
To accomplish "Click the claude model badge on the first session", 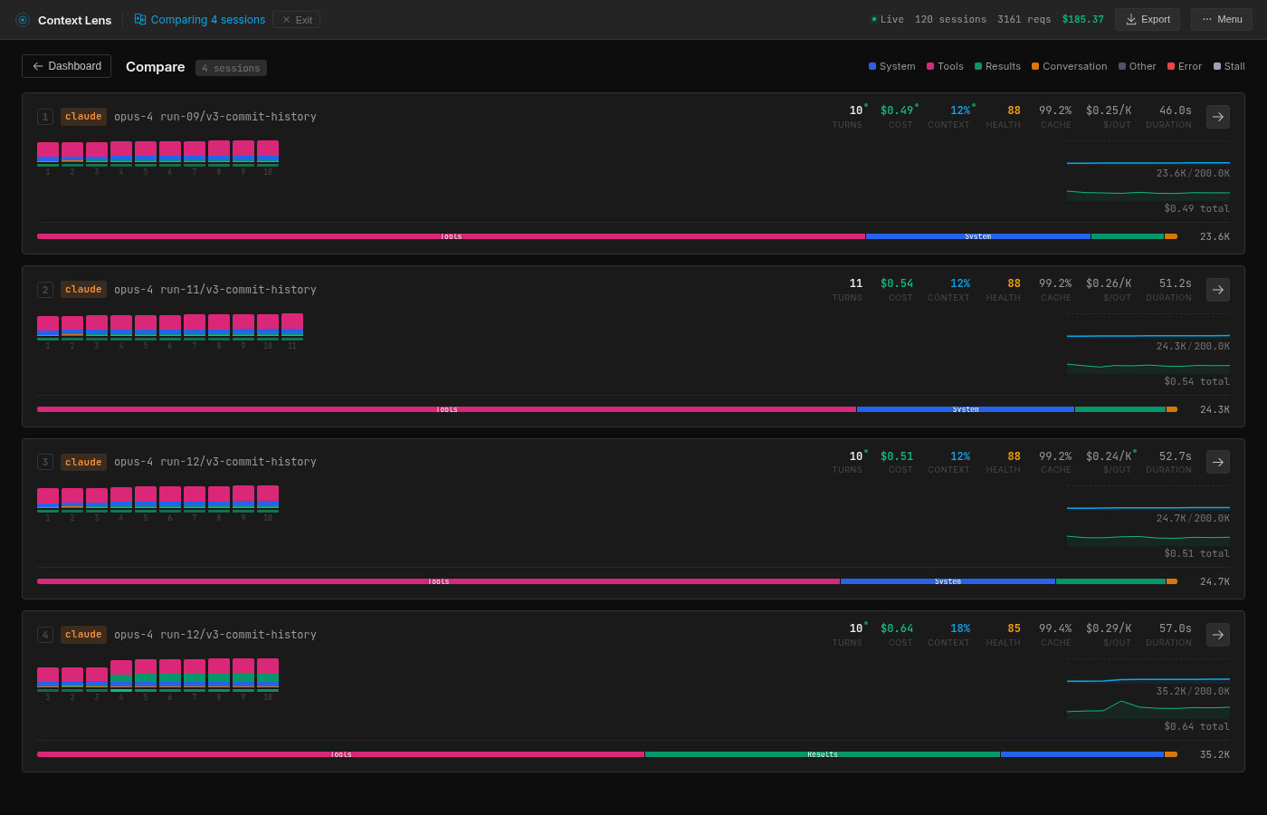I will coord(82,116).
